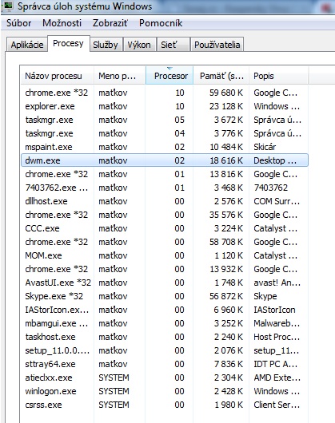Select the winlogon.exe process row
The height and width of the screenshot is (423, 335).
(165, 391)
